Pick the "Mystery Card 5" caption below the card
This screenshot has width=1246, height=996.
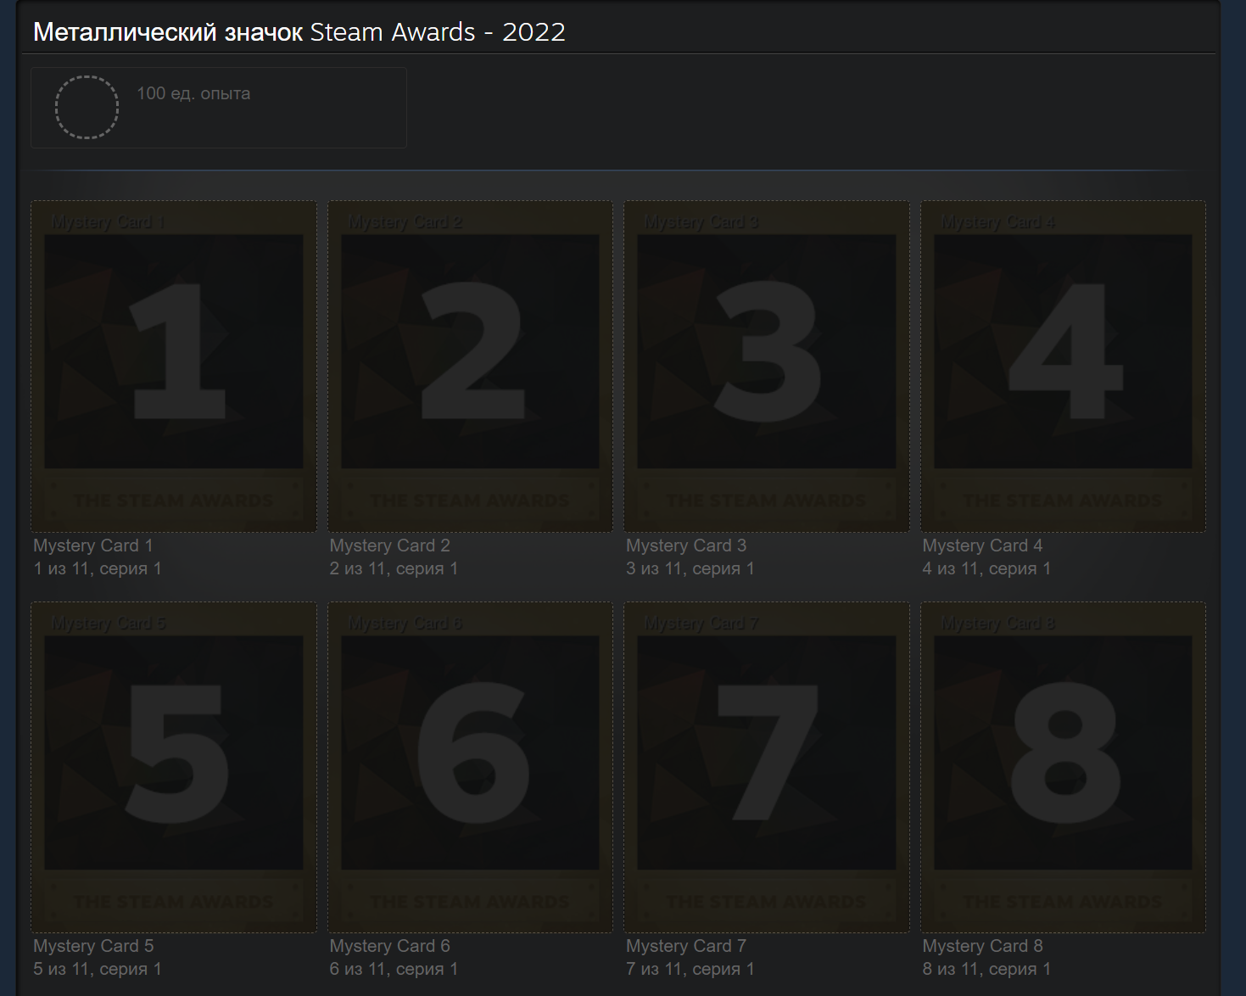click(x=93, y=946)
